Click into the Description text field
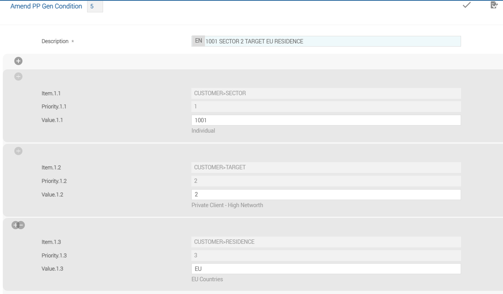 tap(332, 41)
